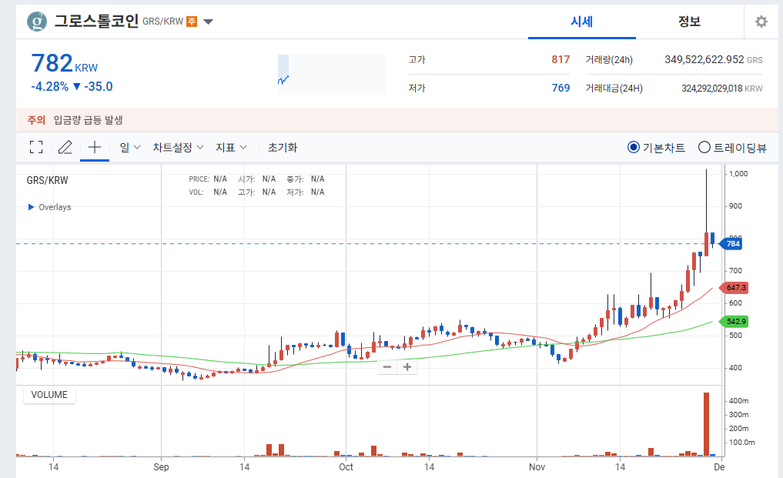Image resolution: width=783 pixels, height=478 pixels.
Task: Click the Sep date axis label
Action: [161, 467]
